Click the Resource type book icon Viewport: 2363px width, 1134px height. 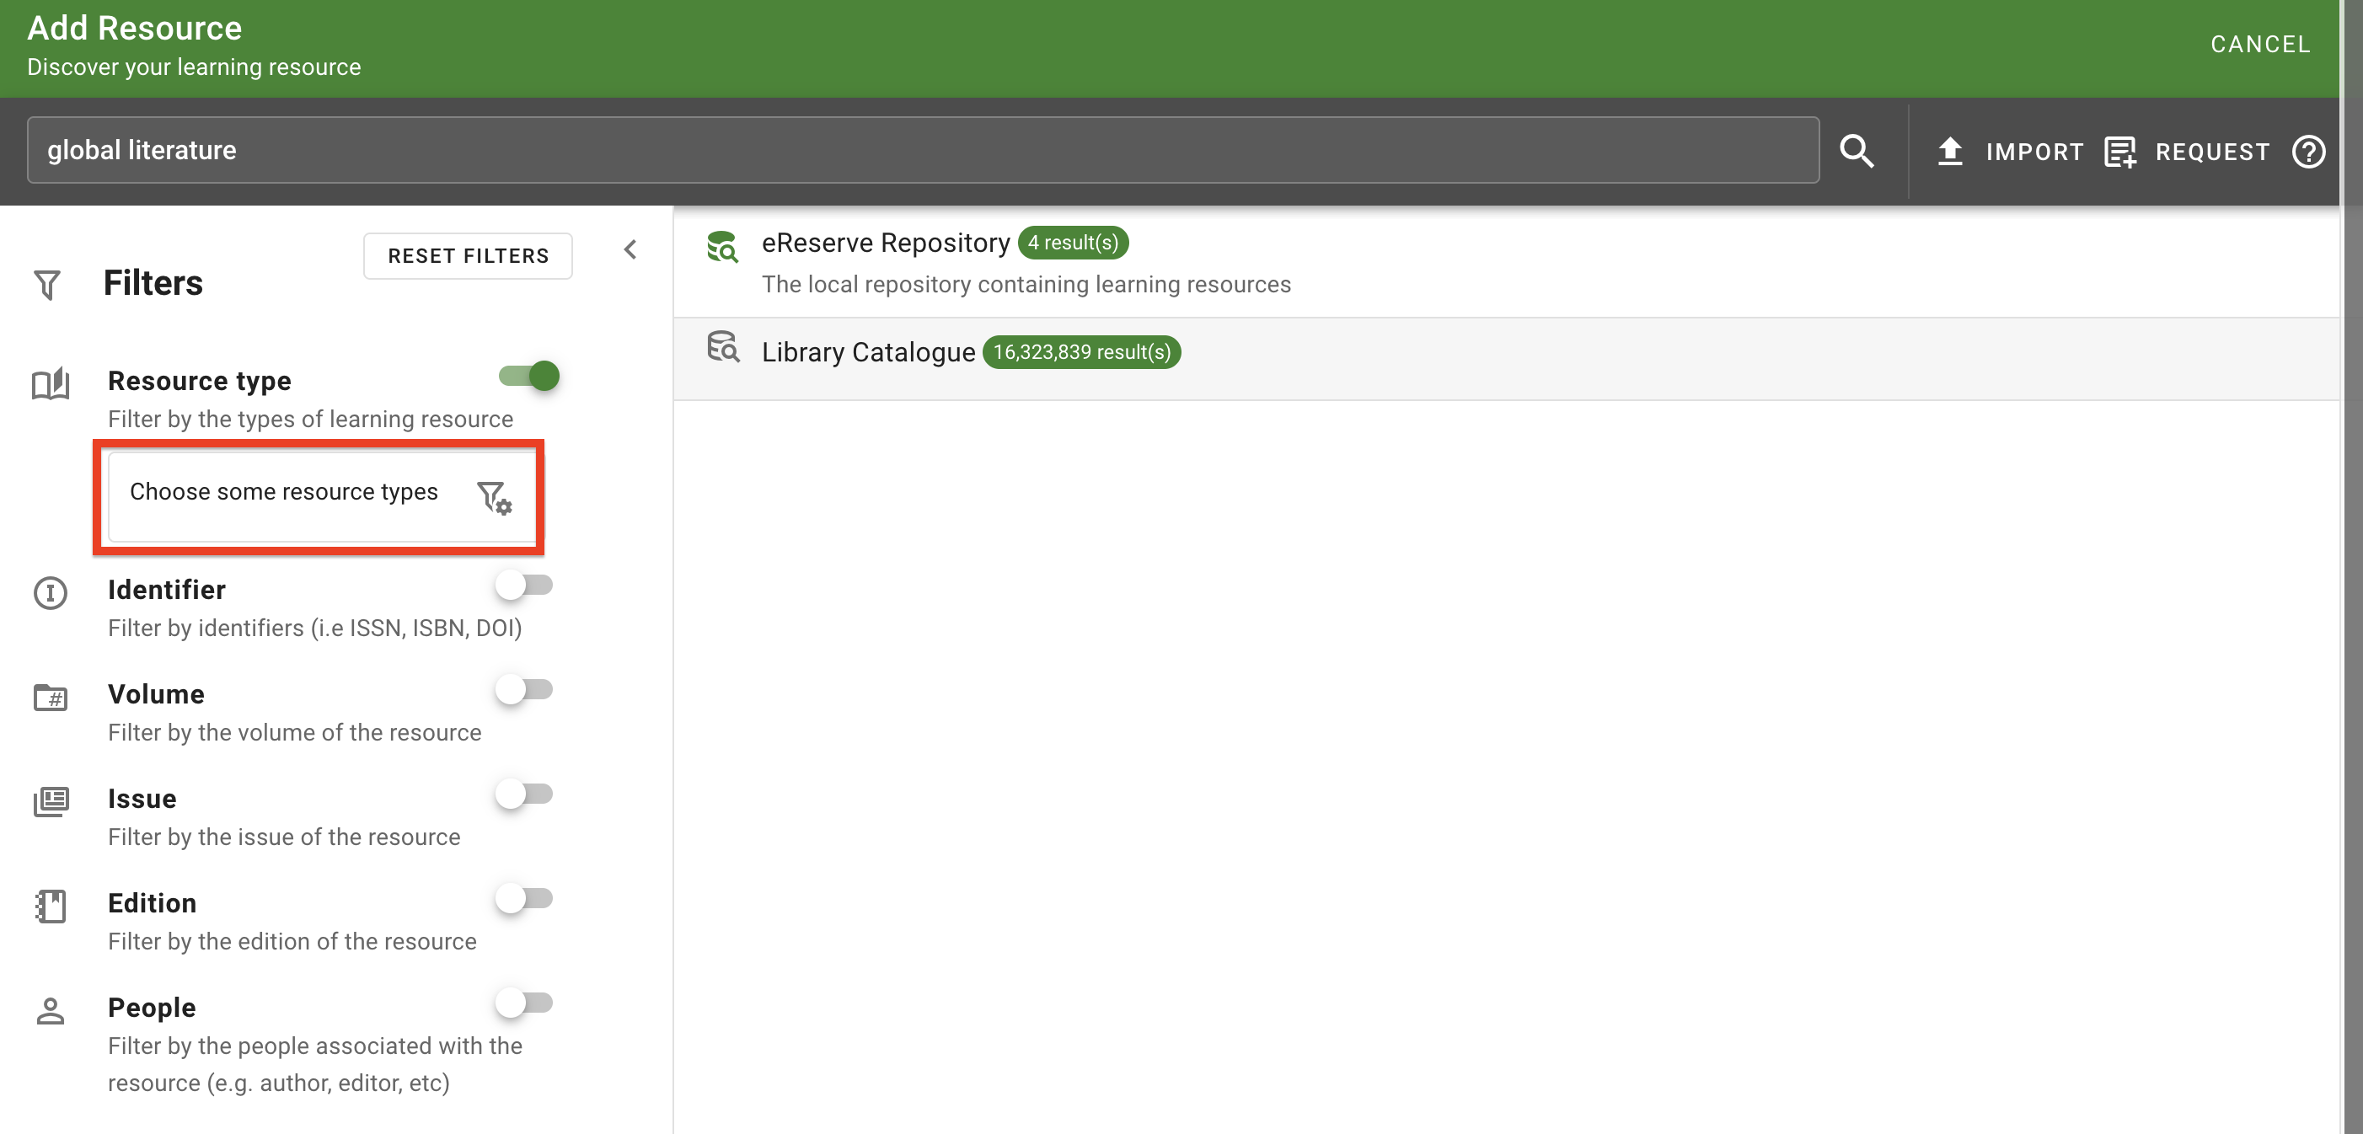pyautogui.click(x=50, y=383)
